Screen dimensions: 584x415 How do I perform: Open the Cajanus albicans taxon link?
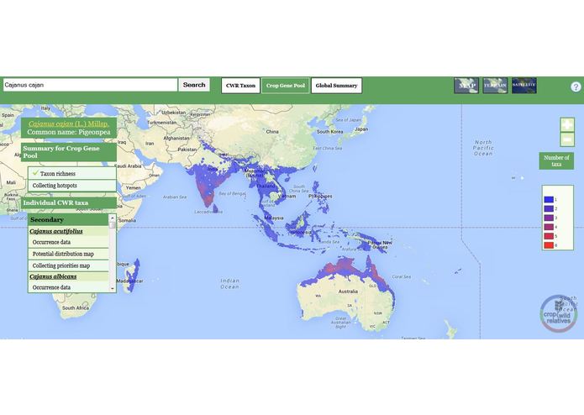[x=53, y=276]
